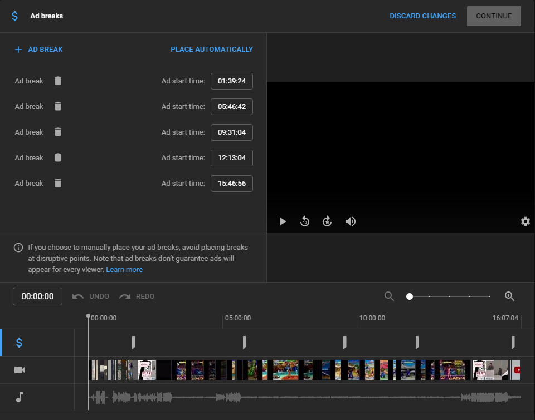Redo the last change
Image resolution: width=535 pixels, height=420 pixels.
point(137,297)
